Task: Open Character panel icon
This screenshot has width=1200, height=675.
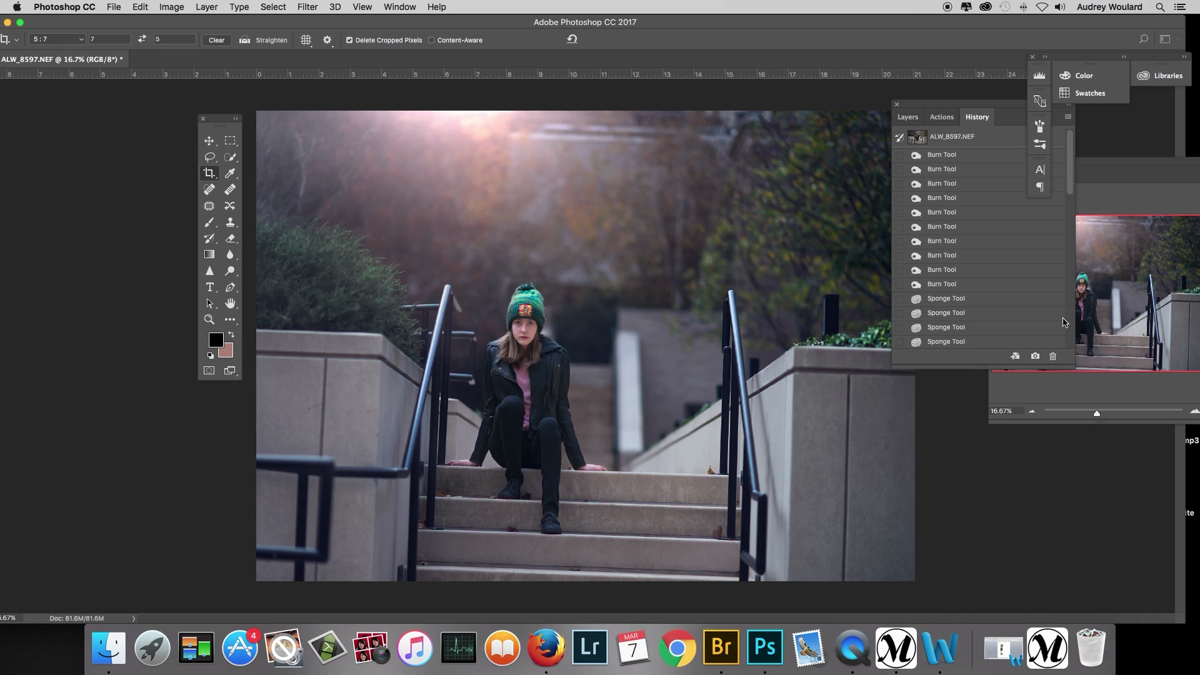Action: pyautogui.click(x=1039, y=169)
